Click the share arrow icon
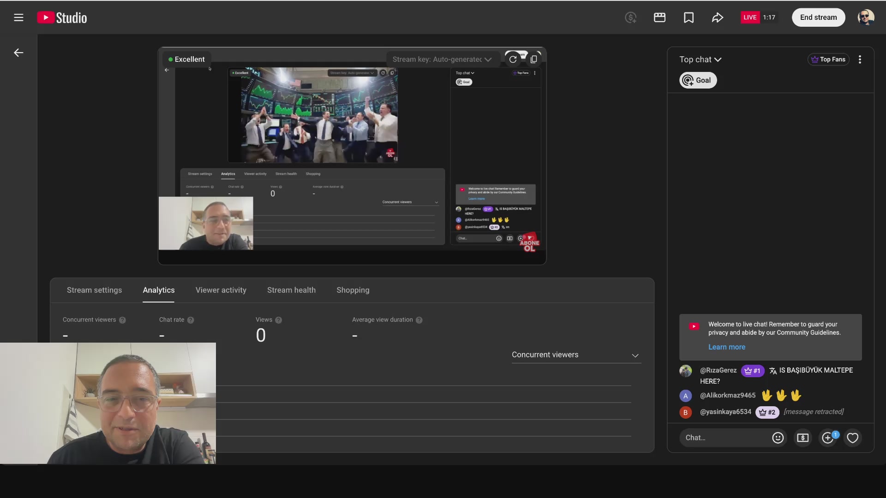 click(718, 18)
